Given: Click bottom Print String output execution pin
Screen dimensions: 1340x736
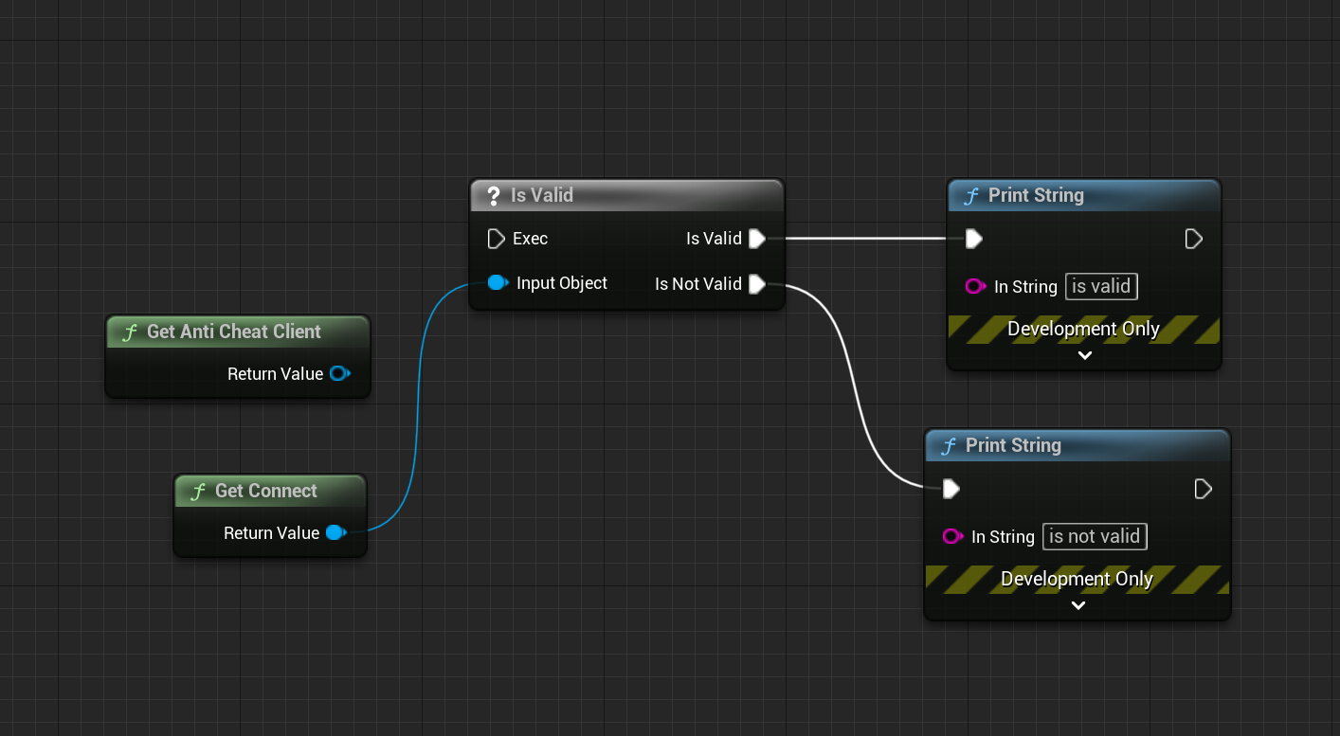Looking at the screenshot, I should point(1203,489).
